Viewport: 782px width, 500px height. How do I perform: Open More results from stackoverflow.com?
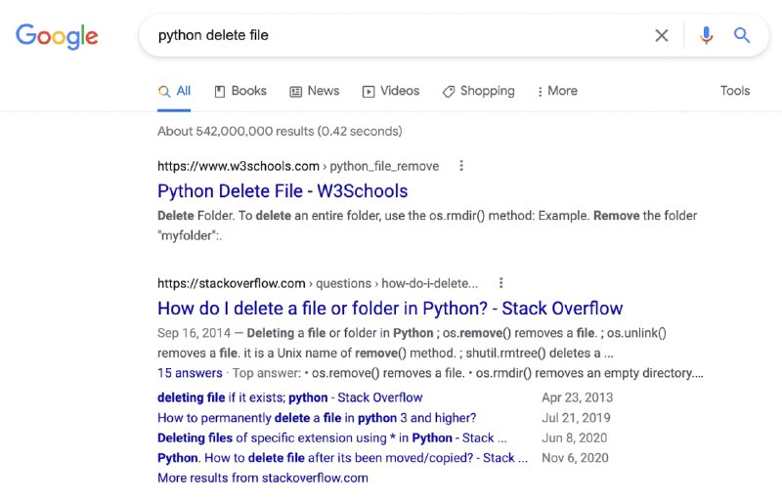(263, 478)
